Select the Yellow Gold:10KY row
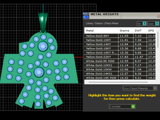The image size is (160, 120). [120, 40]
